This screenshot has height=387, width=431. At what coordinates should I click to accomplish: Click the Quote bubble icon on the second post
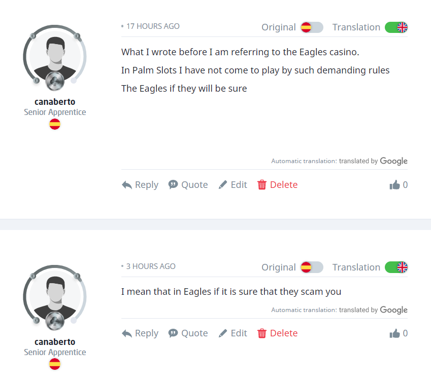(173, 333)
